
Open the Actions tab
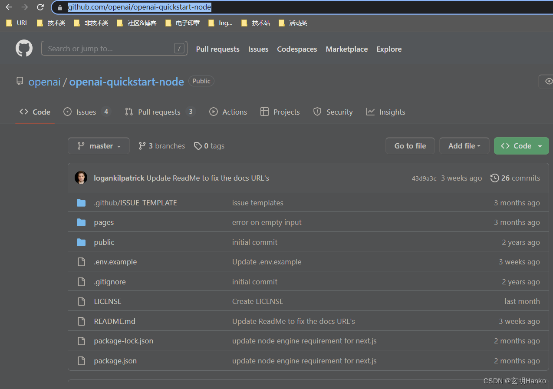(228, 112)
